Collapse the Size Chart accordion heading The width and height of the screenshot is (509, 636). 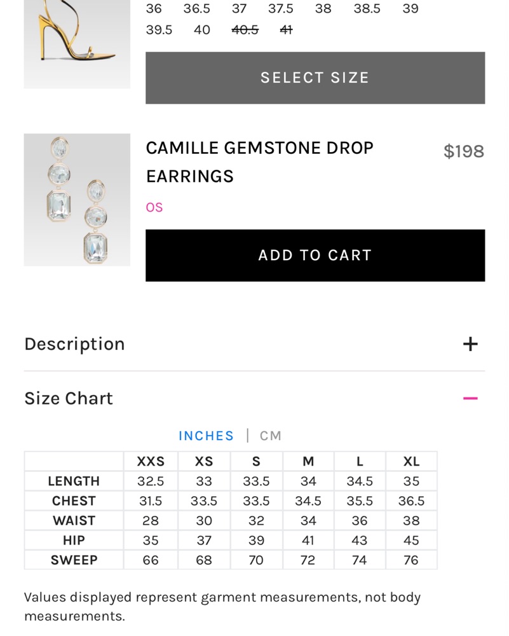[69, 399]
